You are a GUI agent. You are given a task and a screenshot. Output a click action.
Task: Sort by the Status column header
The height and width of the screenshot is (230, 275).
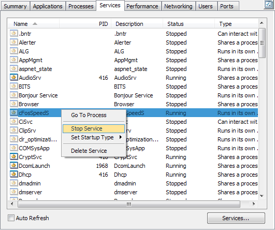(x=189, y=24)
